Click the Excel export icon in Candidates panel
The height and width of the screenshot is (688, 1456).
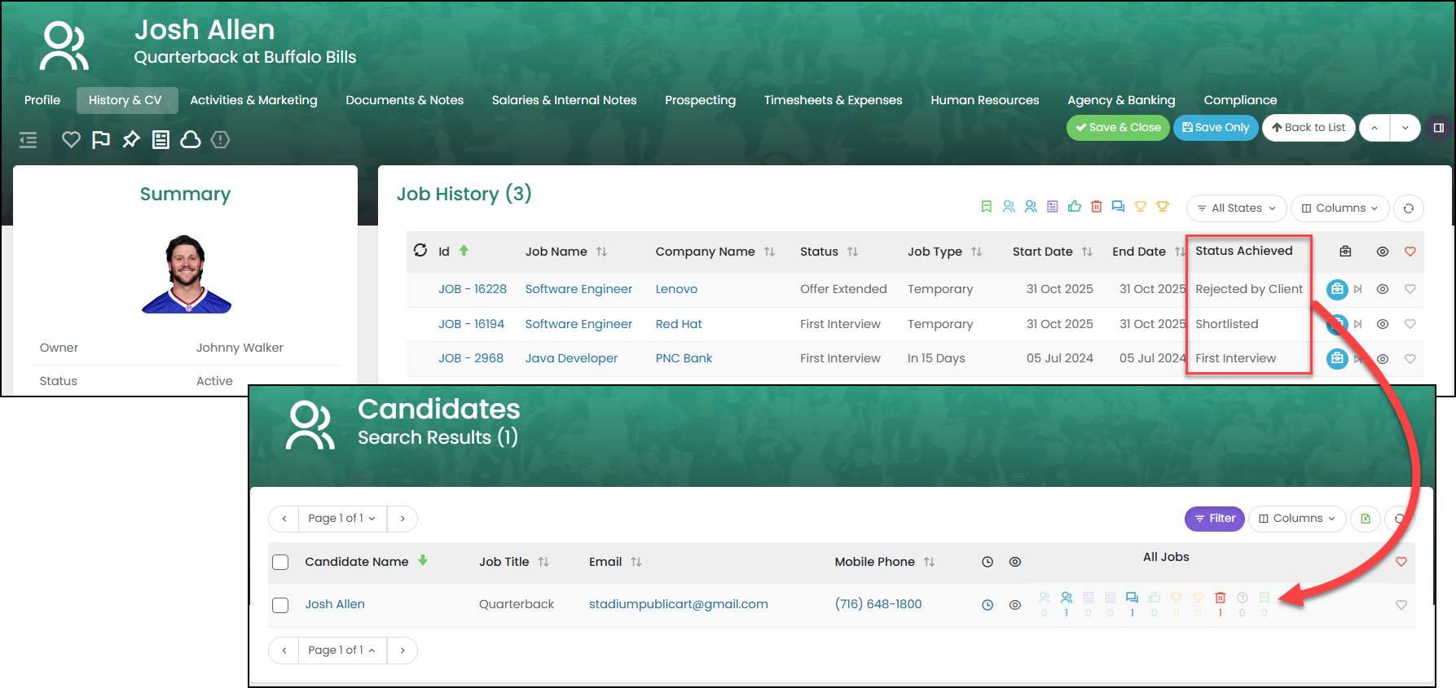(x=1366, y=519)
